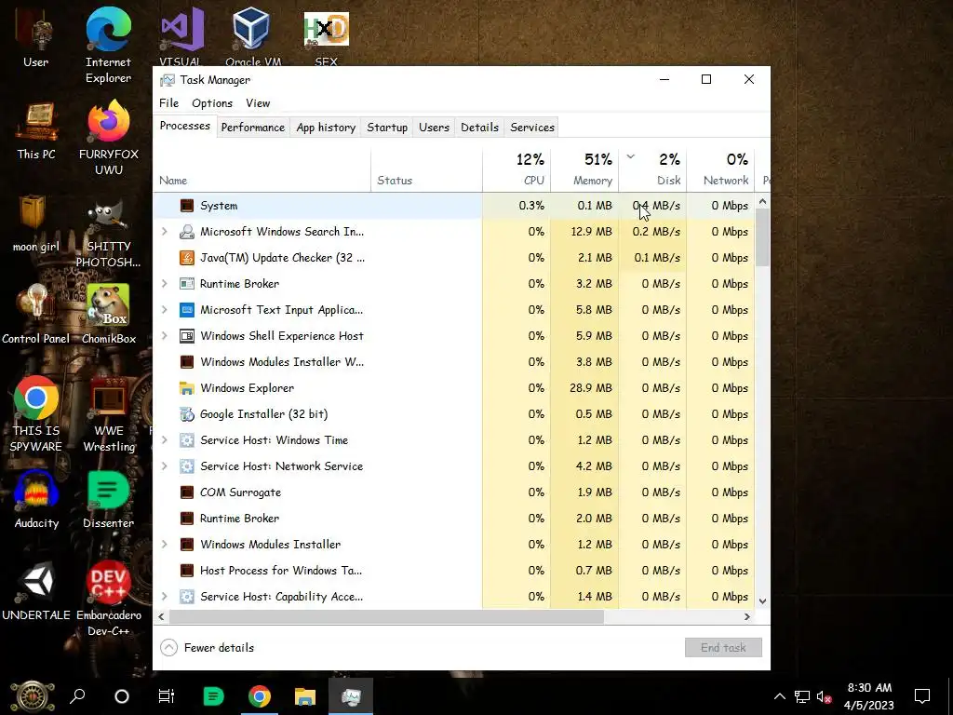Click the Java Update Checker process icon
The height and width of the screenshot is (715, 953).
point(187,258)
